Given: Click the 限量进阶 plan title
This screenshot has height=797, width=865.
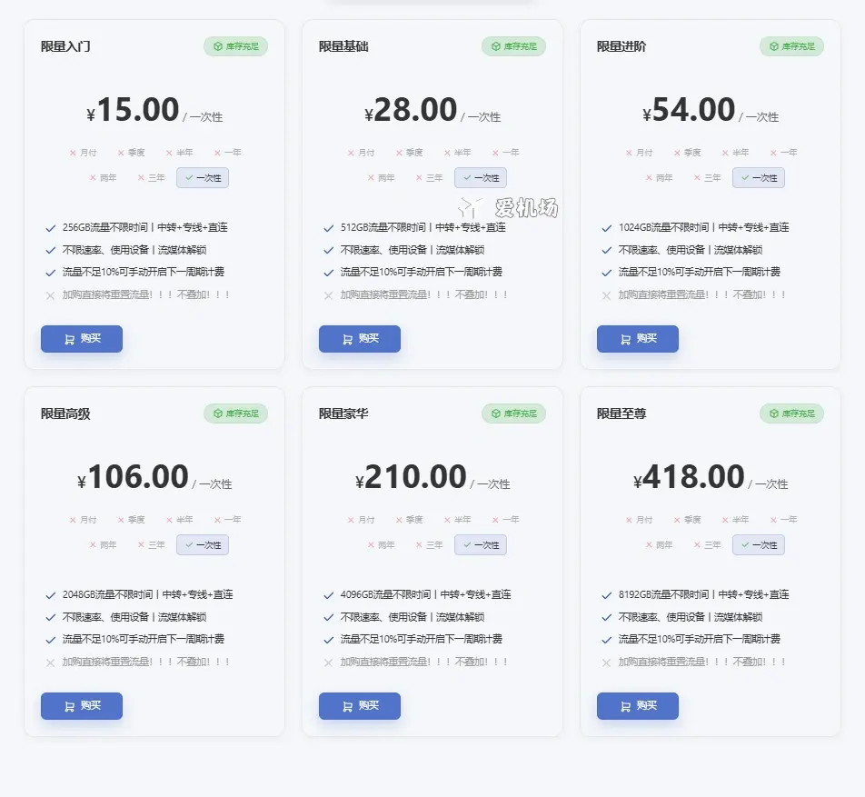Looking at the screenshot, I should pos(621,46).
